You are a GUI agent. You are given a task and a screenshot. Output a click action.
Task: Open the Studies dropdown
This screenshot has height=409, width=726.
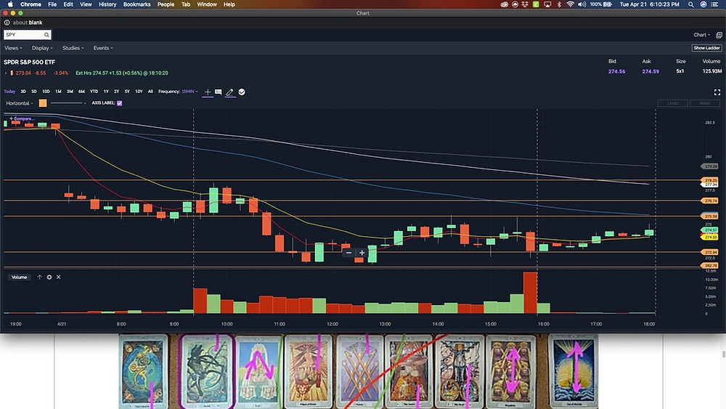point(73,48)
